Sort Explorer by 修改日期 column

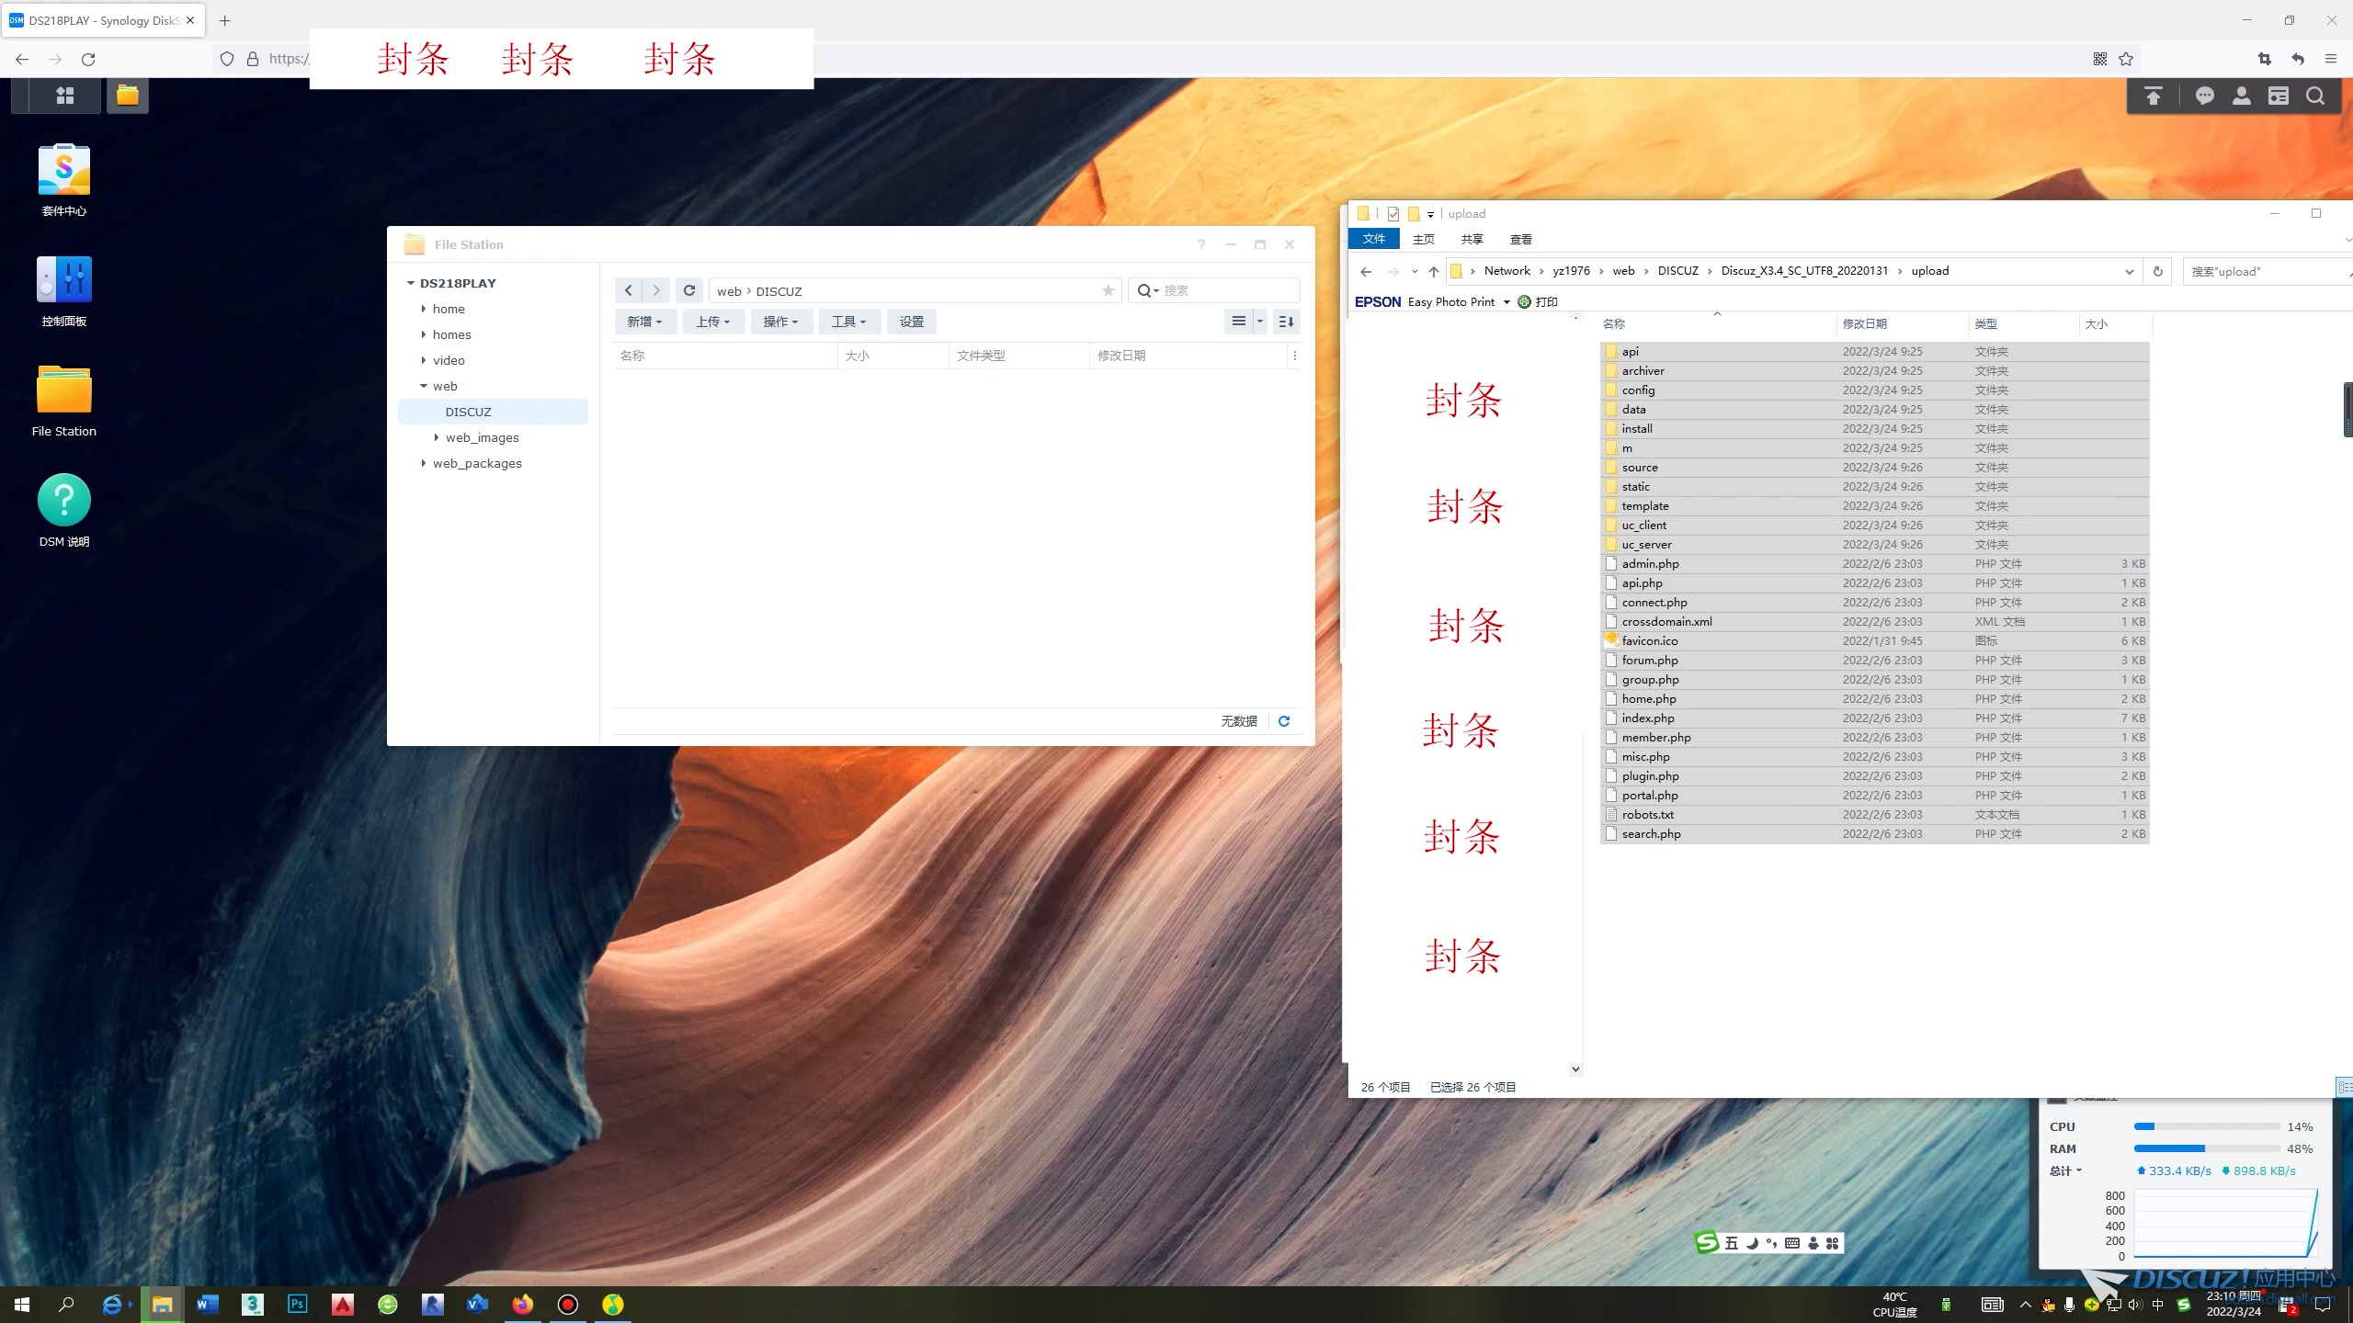[1864, 323]
